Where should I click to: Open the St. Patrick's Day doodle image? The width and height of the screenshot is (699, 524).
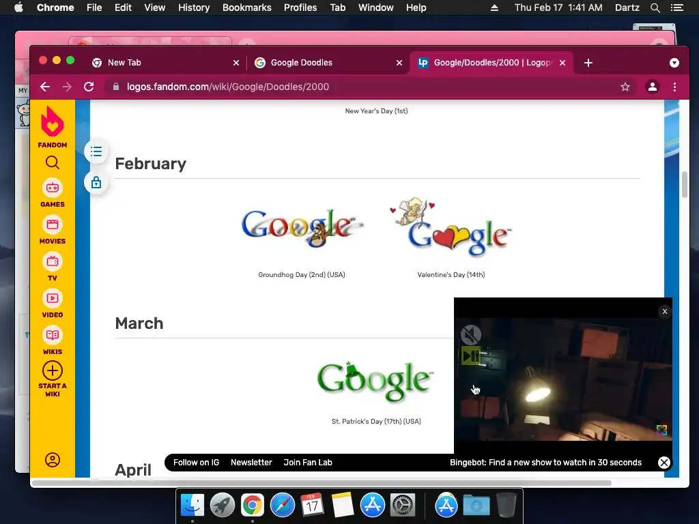[x=375, y=381]
